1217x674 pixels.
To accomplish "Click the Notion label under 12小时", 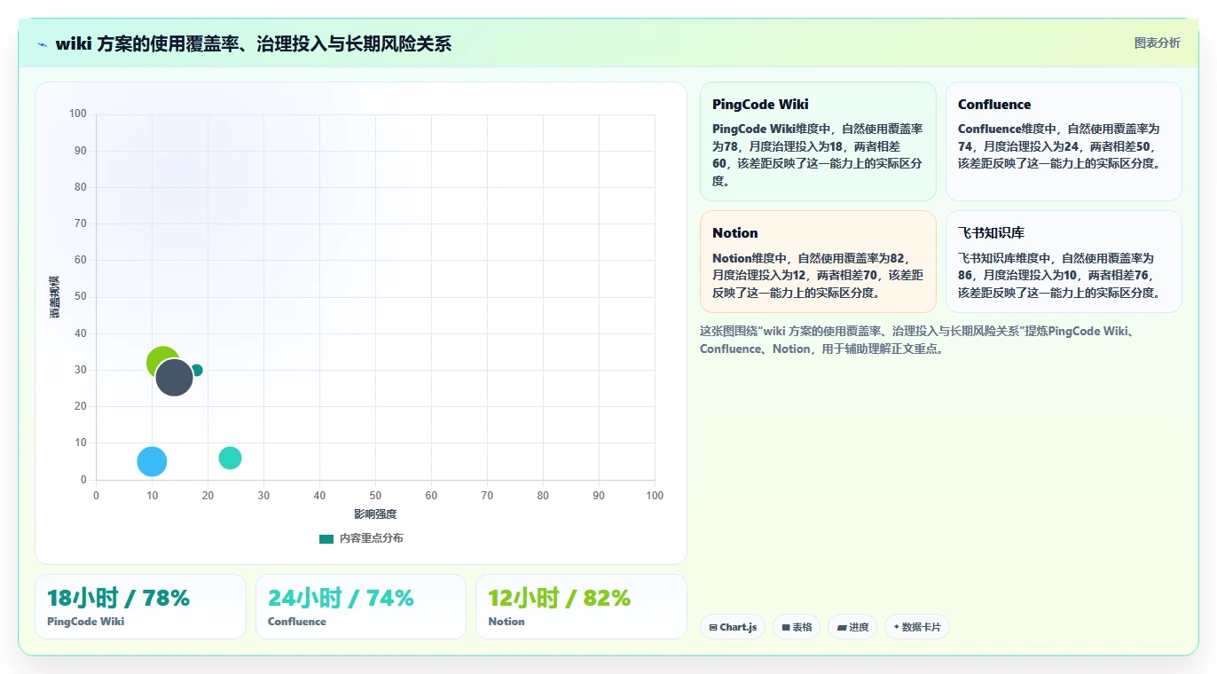I will [506, 622].
